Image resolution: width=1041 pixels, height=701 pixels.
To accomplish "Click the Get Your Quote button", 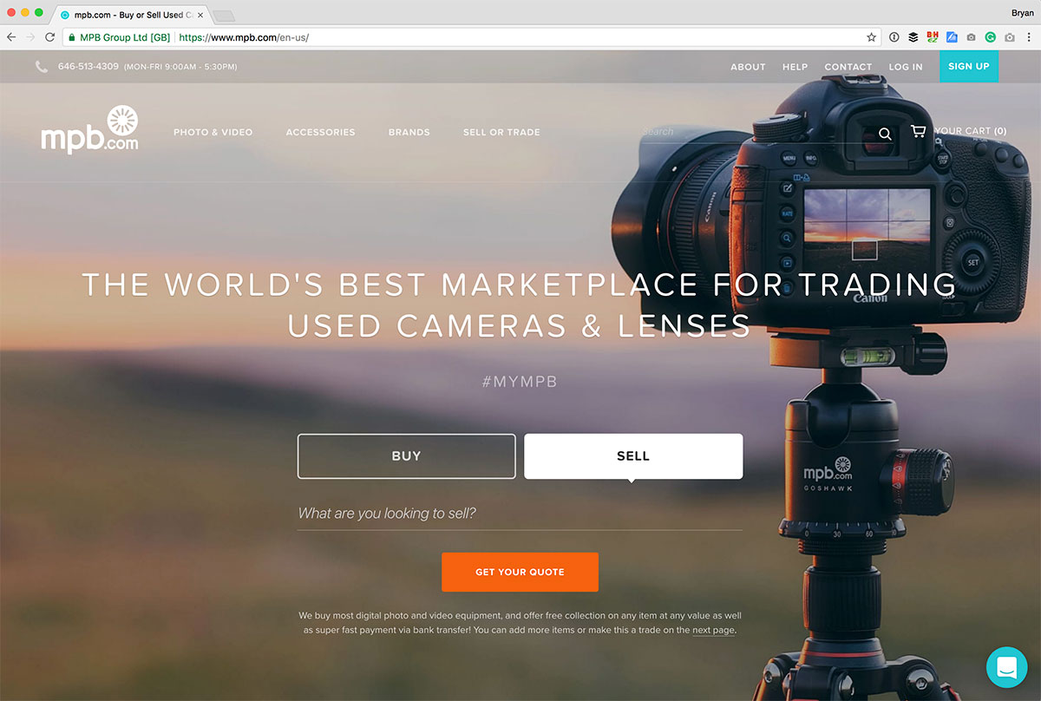I will point(520,572).
